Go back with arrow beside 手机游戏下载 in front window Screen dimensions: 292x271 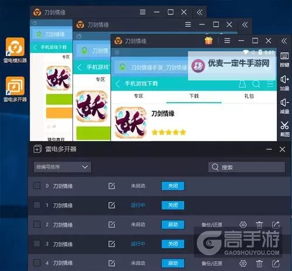coord(117,84)
